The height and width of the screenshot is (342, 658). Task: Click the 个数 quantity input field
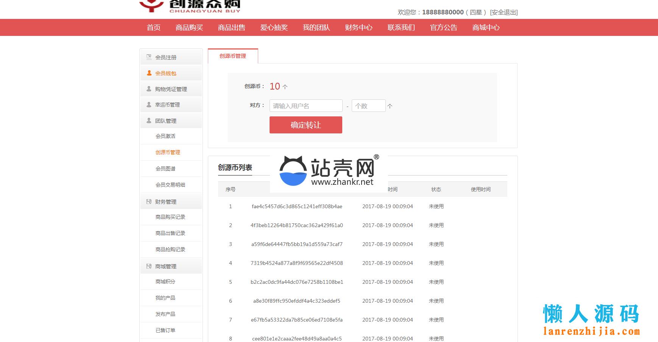[368, 106]
